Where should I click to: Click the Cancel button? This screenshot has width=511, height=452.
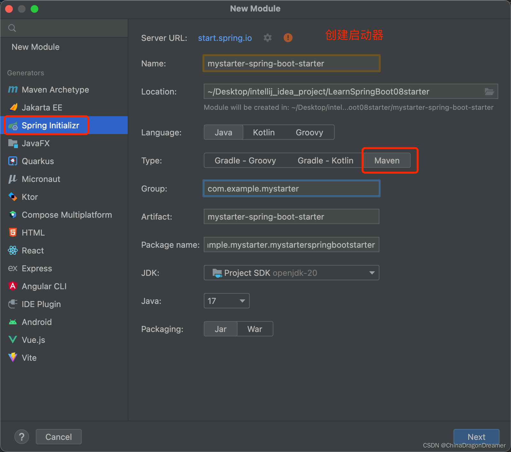pyautogui.click(x=59, y=437)
